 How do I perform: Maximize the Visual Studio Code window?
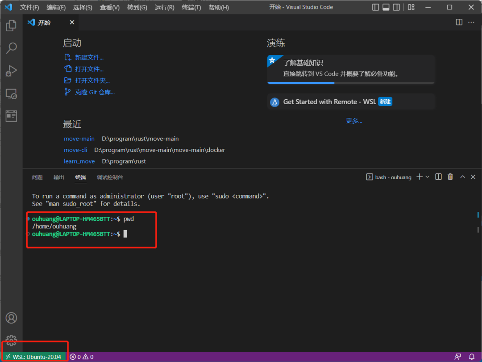(x=449, y=7)
